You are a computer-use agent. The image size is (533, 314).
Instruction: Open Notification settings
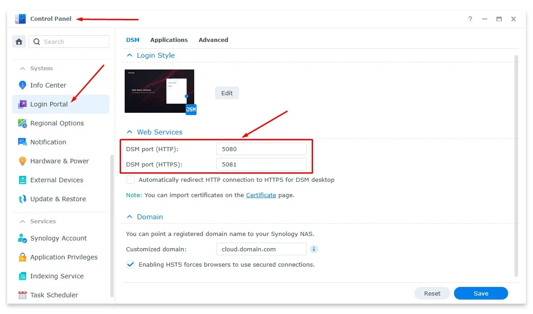coord(47,142)
